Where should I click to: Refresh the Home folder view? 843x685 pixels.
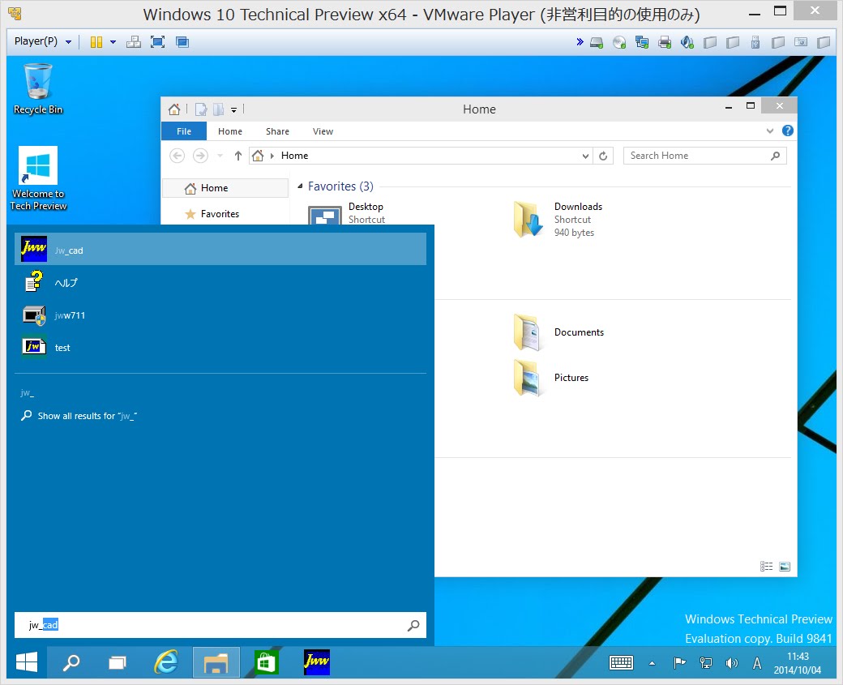[603, 156]
